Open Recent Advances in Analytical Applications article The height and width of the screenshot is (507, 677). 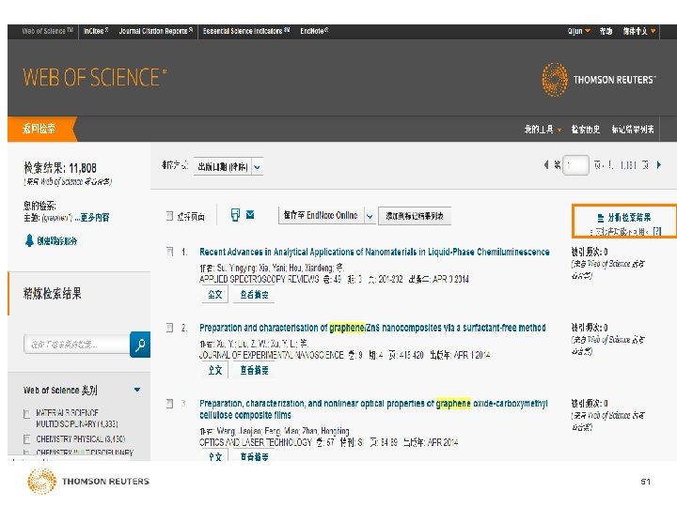pos(374,252)
